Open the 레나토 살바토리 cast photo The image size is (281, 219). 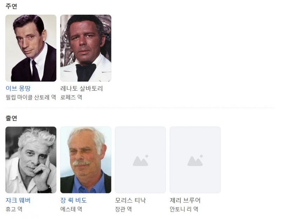[x=86, y=48]
